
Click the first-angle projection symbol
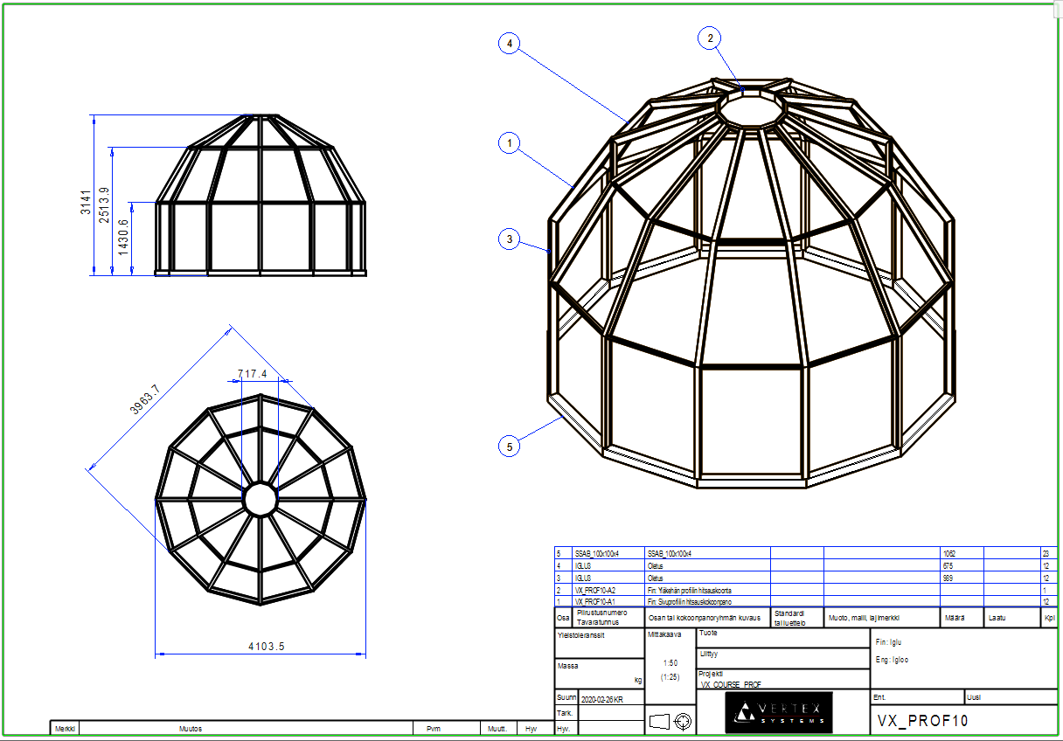[670, 721]
